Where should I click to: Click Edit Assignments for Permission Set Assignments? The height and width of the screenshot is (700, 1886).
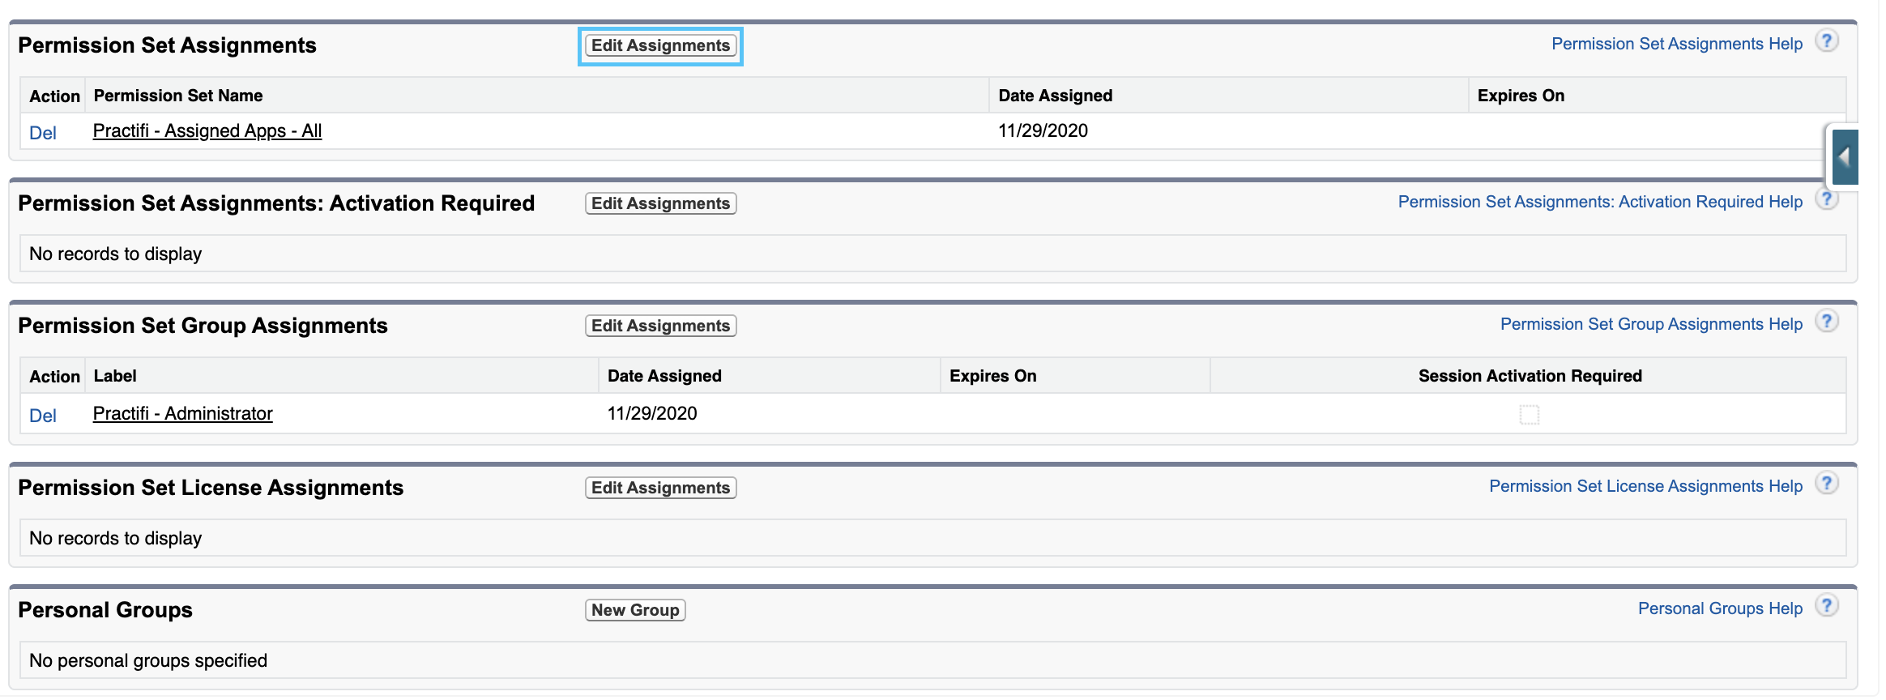coord(660,45)
